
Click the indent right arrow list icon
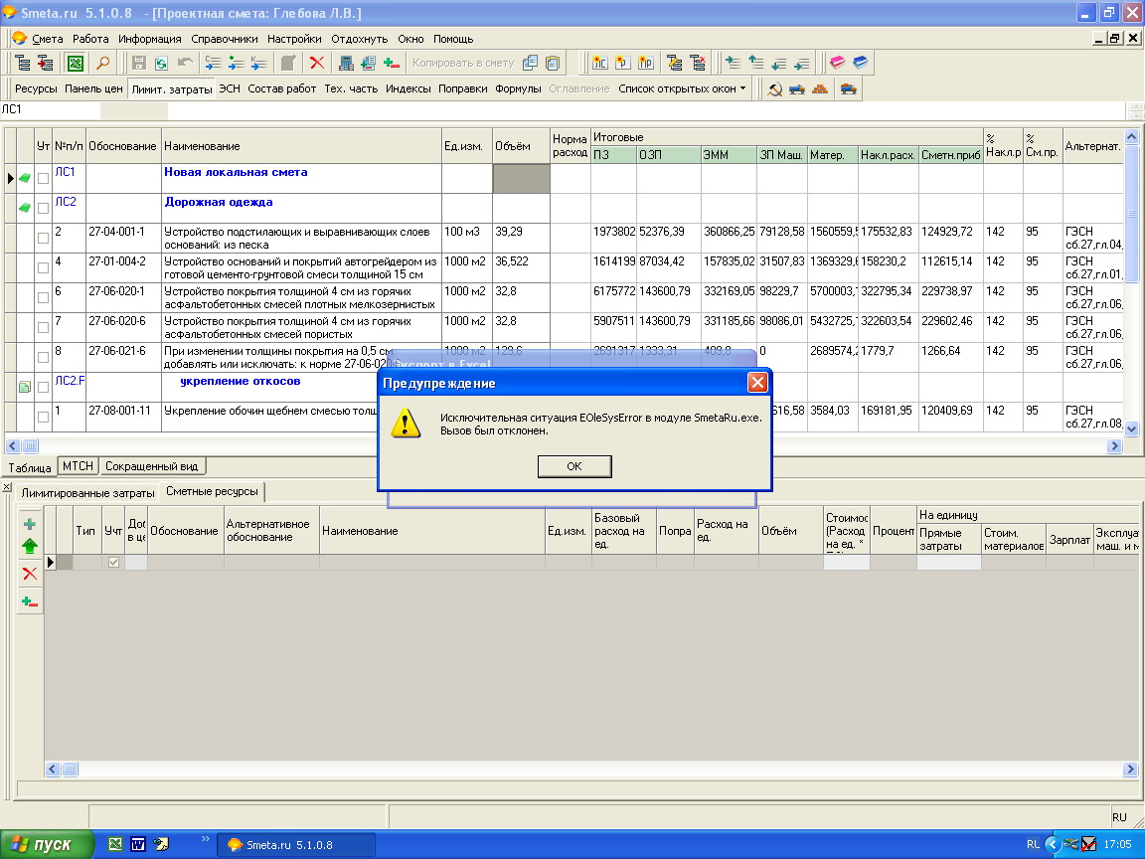(734, 63)
